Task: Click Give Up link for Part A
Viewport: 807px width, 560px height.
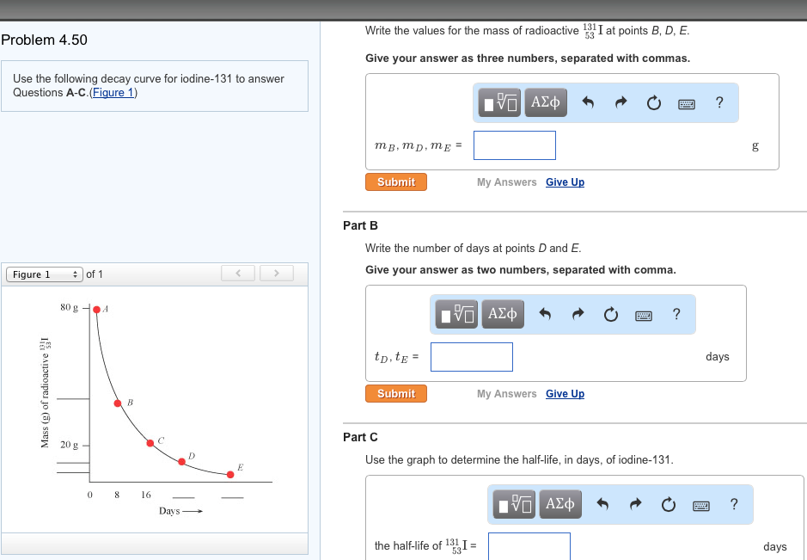Action: (x=566, y=182)
